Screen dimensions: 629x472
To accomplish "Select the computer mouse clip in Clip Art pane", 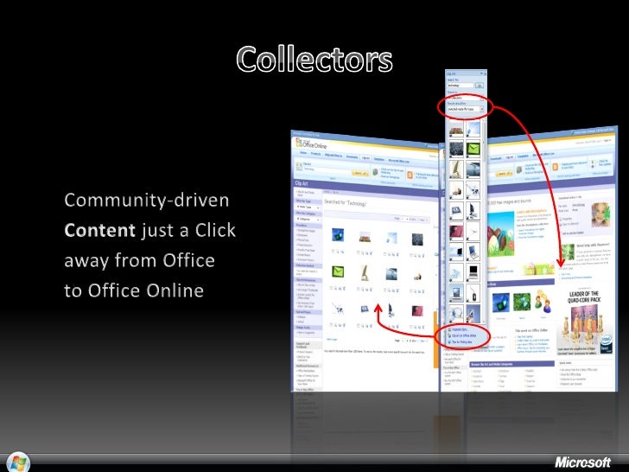I will [473, 293].
